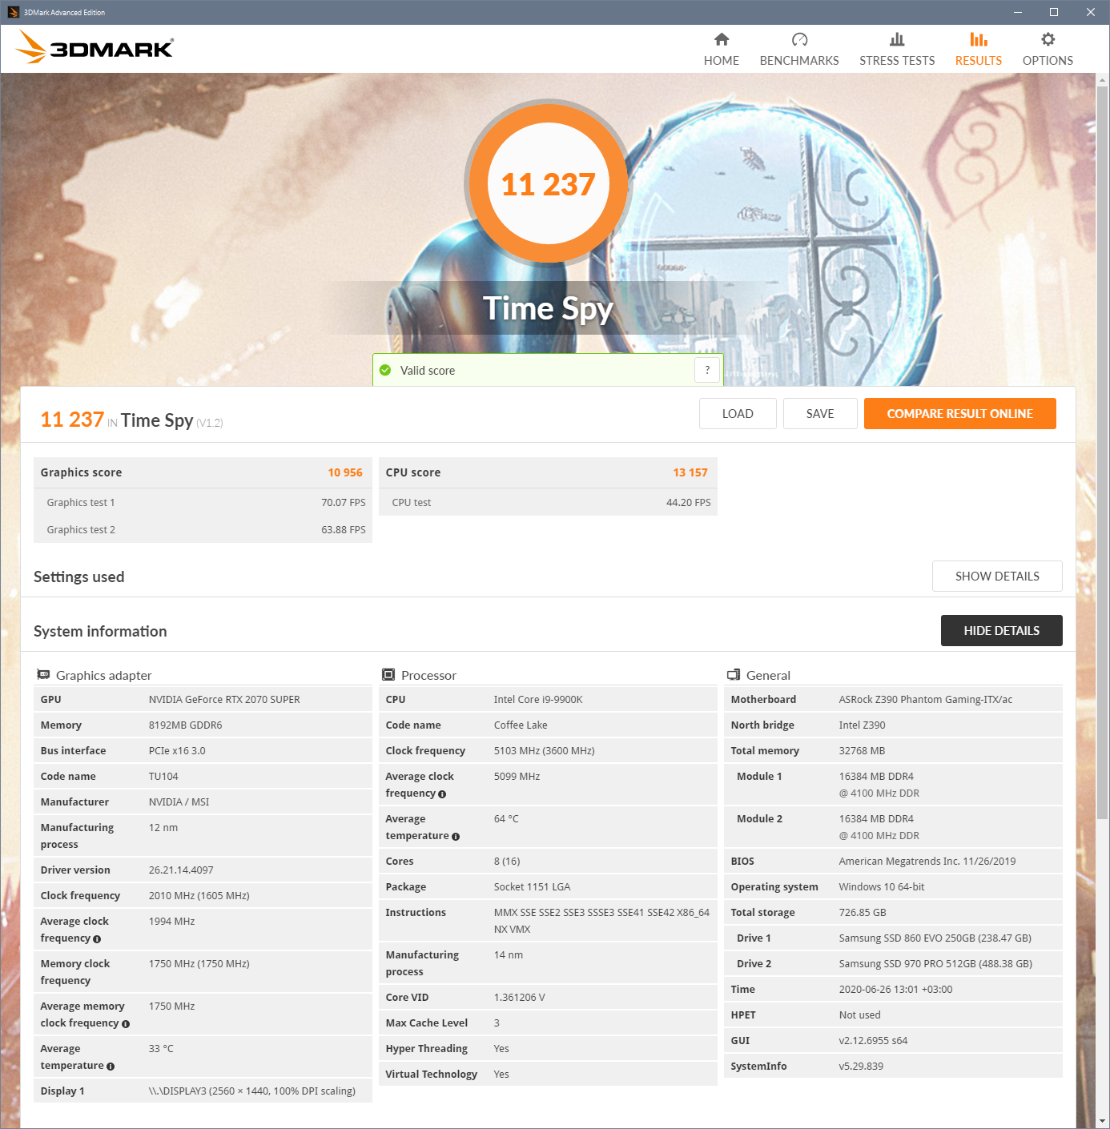Click motherboard "ASRock Z390 Phantom Gaming-ITX/ac"
The width and height of the screenshot is (1110, 1129).
tap(926, 700)
